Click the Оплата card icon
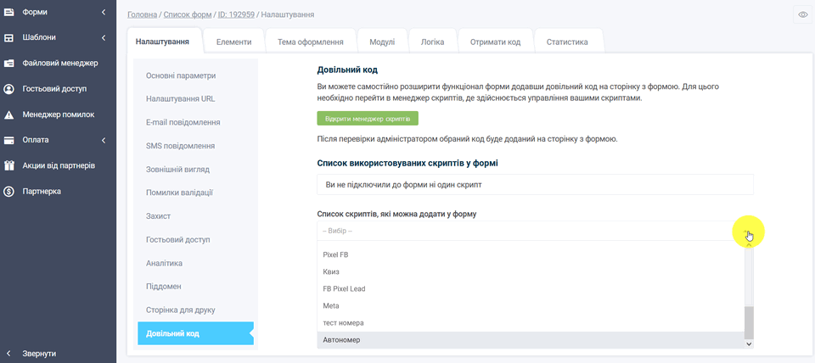 click(x=8, y=140)
